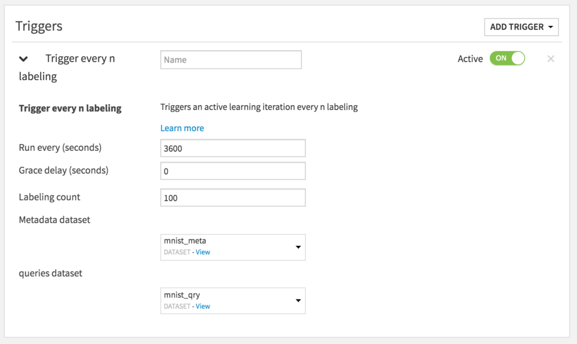Screen dimensions: 577x344
Task: Open the Learn more link
Action: tap(182, 128)
